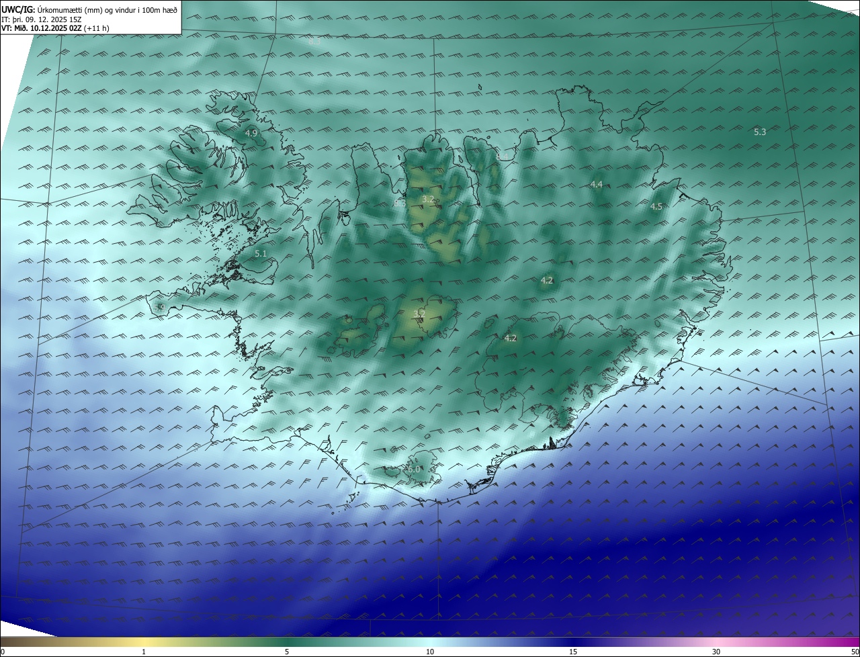This screenshot has width=860, height=657.
Task: Click the 3.2 value on the northern yellow patch
Action: (428, 199)
